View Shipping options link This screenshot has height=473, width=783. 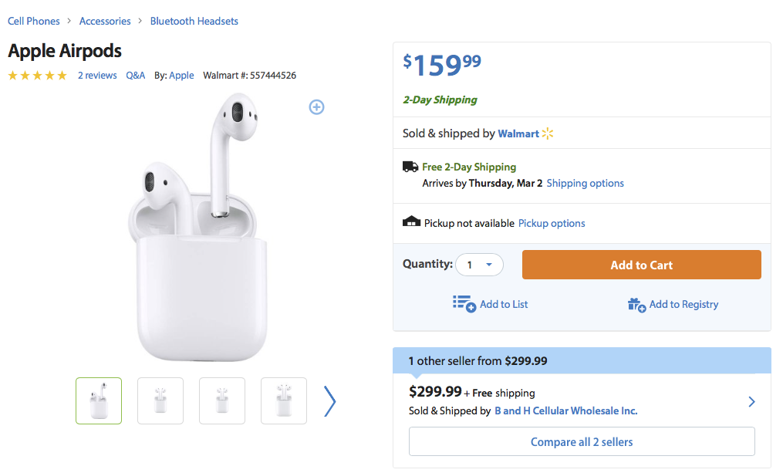[585, 184]
